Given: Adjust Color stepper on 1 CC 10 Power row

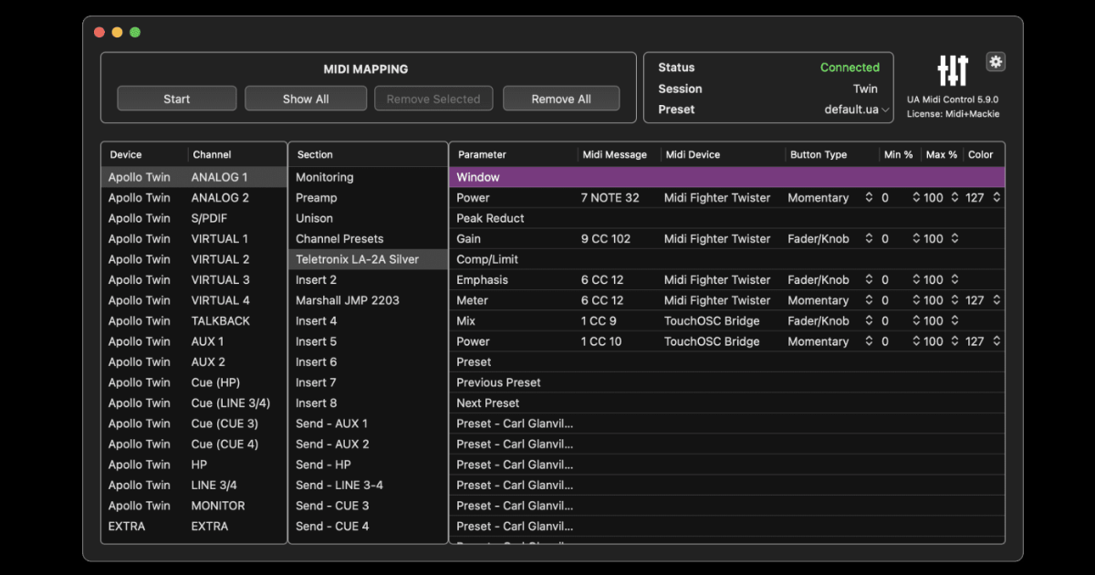Looking at the screenshot, I should (x=996, y=341).
